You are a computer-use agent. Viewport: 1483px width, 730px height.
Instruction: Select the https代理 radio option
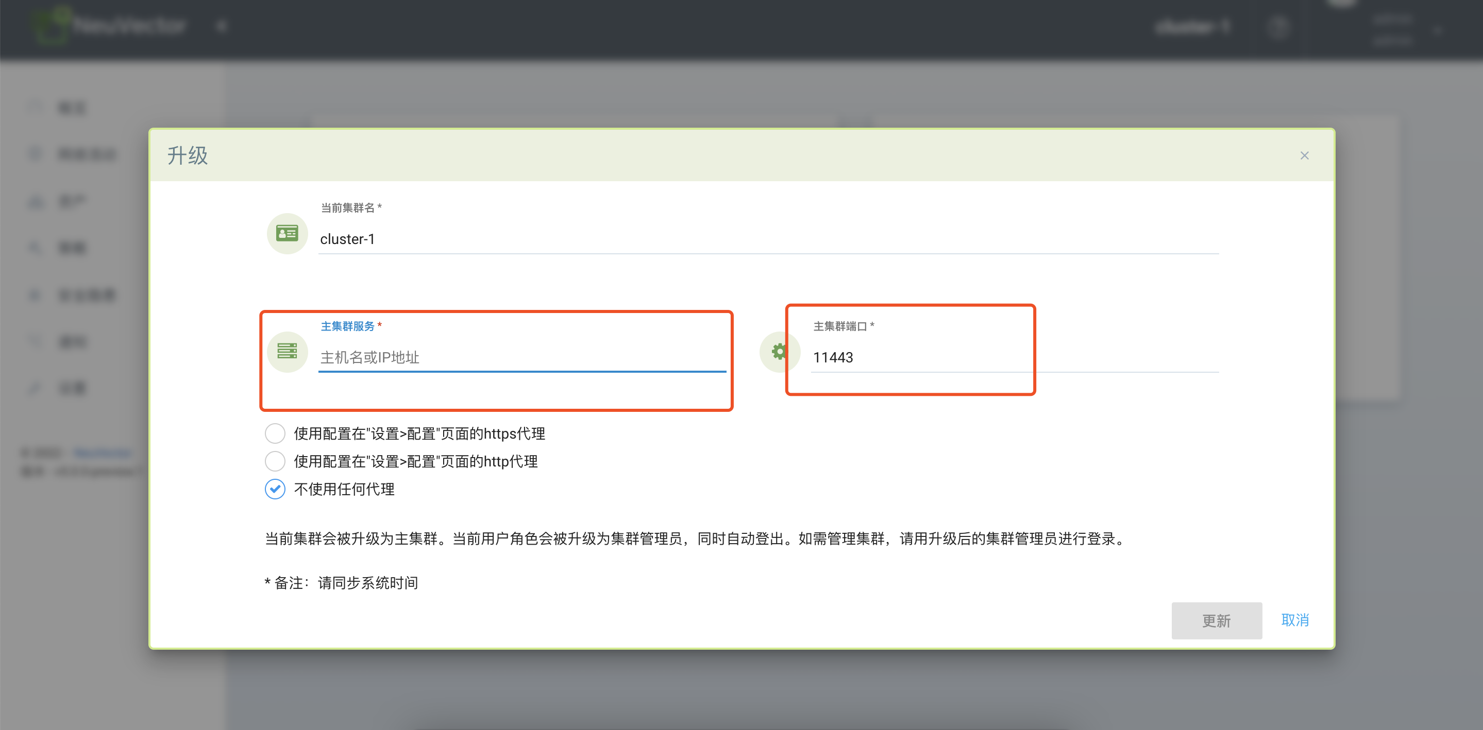275,434
